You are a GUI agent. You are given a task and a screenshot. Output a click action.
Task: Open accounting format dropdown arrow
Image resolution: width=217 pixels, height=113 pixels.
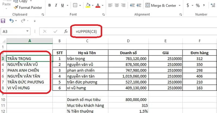[x=193, y=5]
